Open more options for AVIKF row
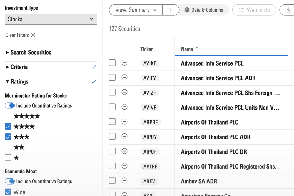This screenshot has height=196, width=294. (124, 63)
